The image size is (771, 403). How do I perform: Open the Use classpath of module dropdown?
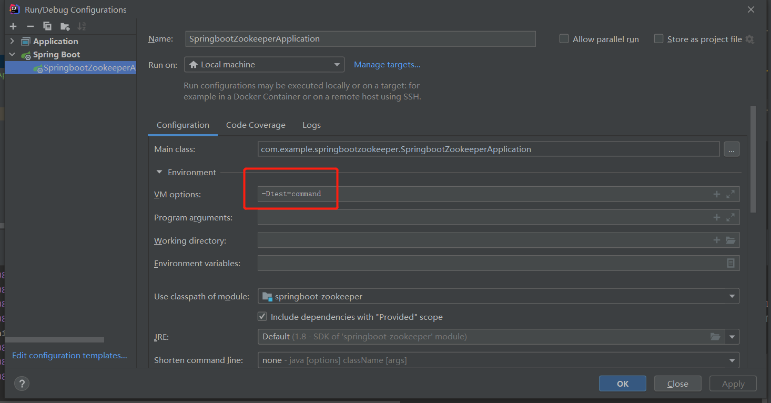(498, 296)
